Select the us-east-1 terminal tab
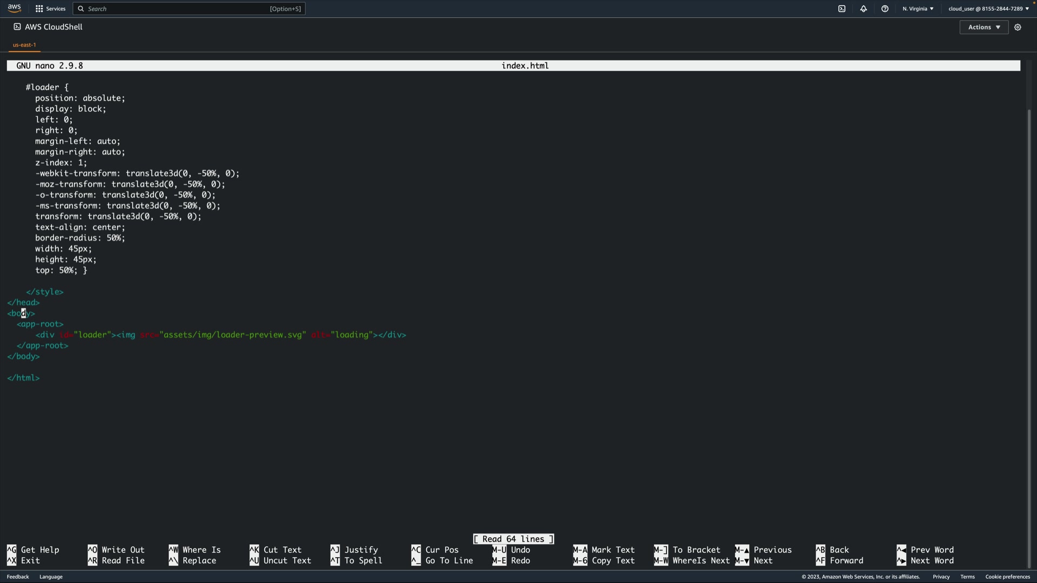This screenshot has width=1037, height=583. (x=24, y=45)
